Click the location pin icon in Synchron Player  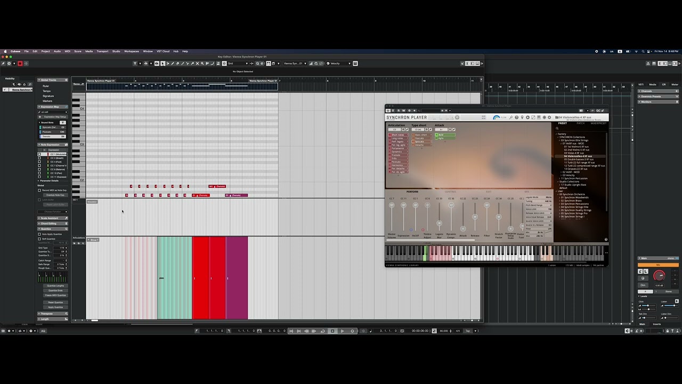522,117
